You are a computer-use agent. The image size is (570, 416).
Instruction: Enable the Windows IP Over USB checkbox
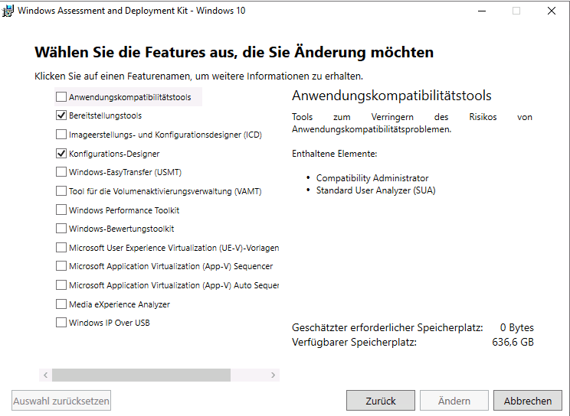61,323
